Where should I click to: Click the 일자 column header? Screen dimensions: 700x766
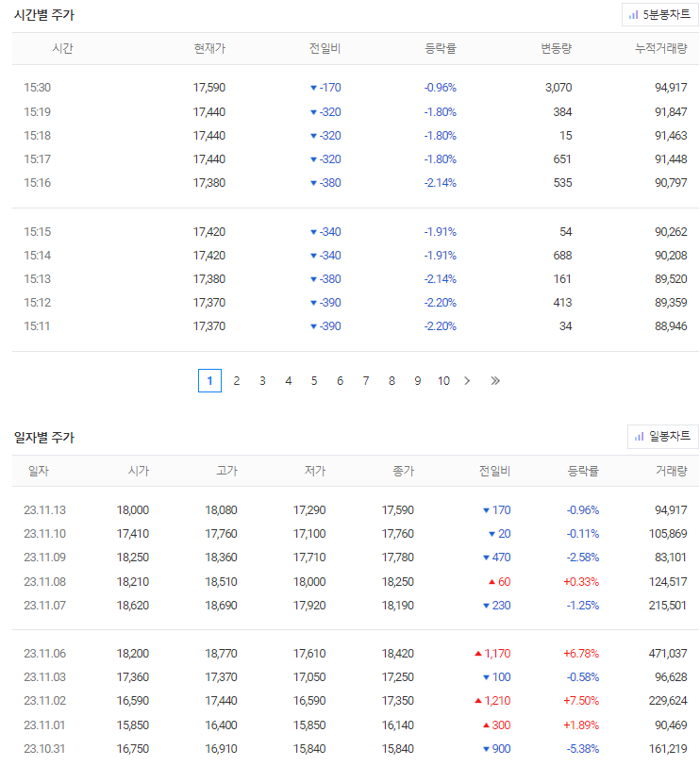click(39, 471)
